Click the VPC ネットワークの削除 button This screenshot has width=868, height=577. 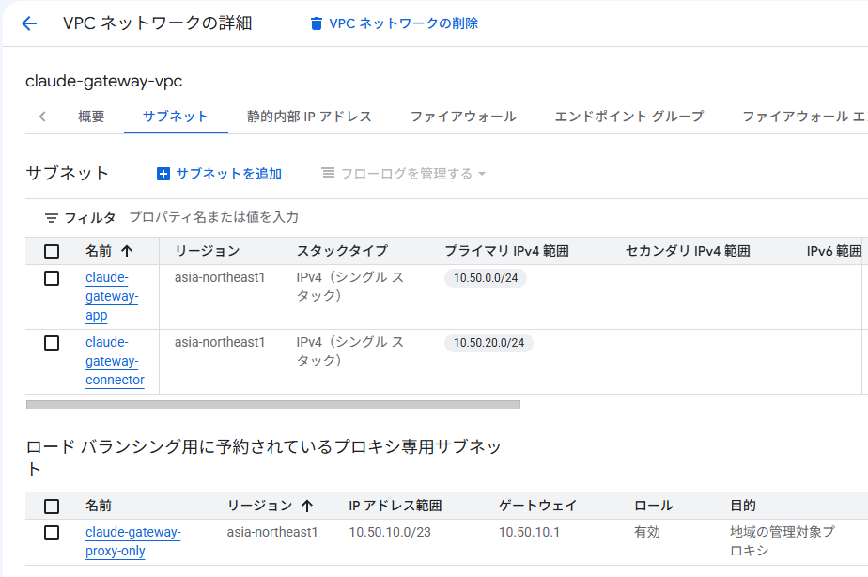click(395, 23)
